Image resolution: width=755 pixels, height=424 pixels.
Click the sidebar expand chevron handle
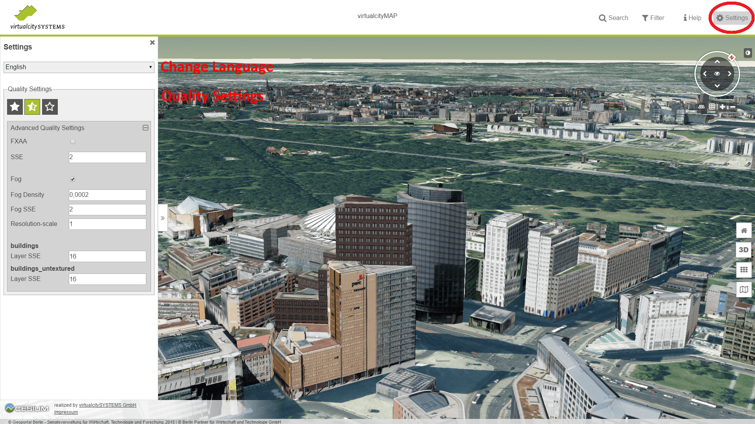163,218
